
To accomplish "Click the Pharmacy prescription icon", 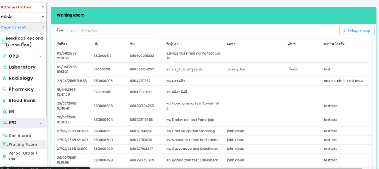I will [4, 89].
